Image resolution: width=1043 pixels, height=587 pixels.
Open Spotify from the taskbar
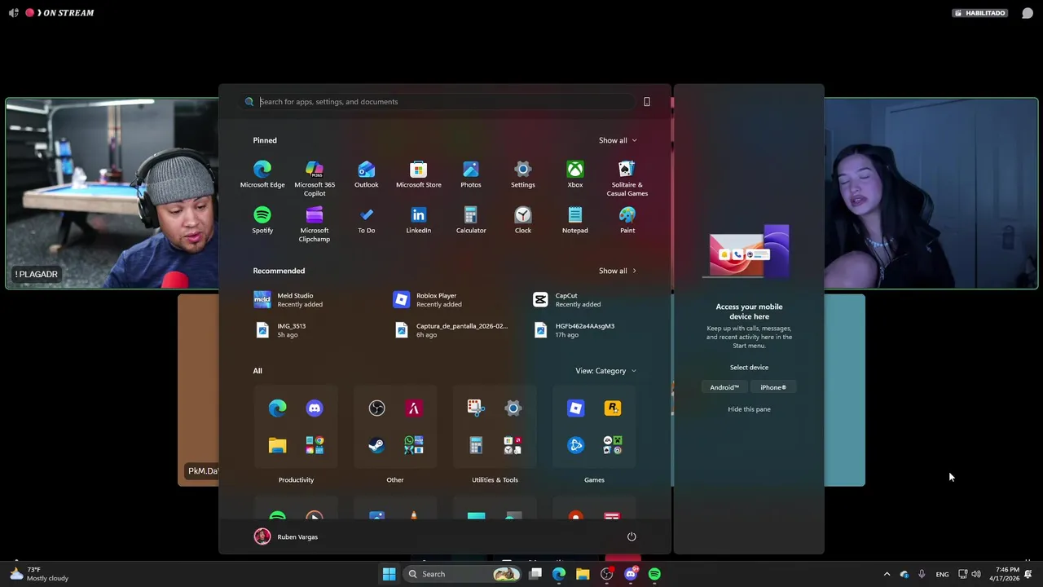(x=654, y=574)
